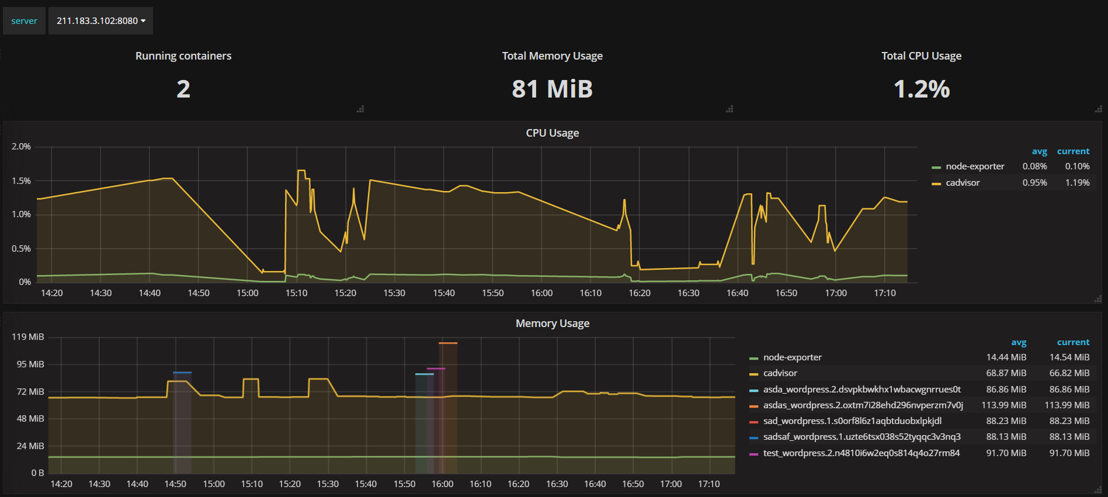Sort CPU legend by avg column
Image resolution: width=1108 pixels, height=497 pixels.
click(x=1039, y=151)
